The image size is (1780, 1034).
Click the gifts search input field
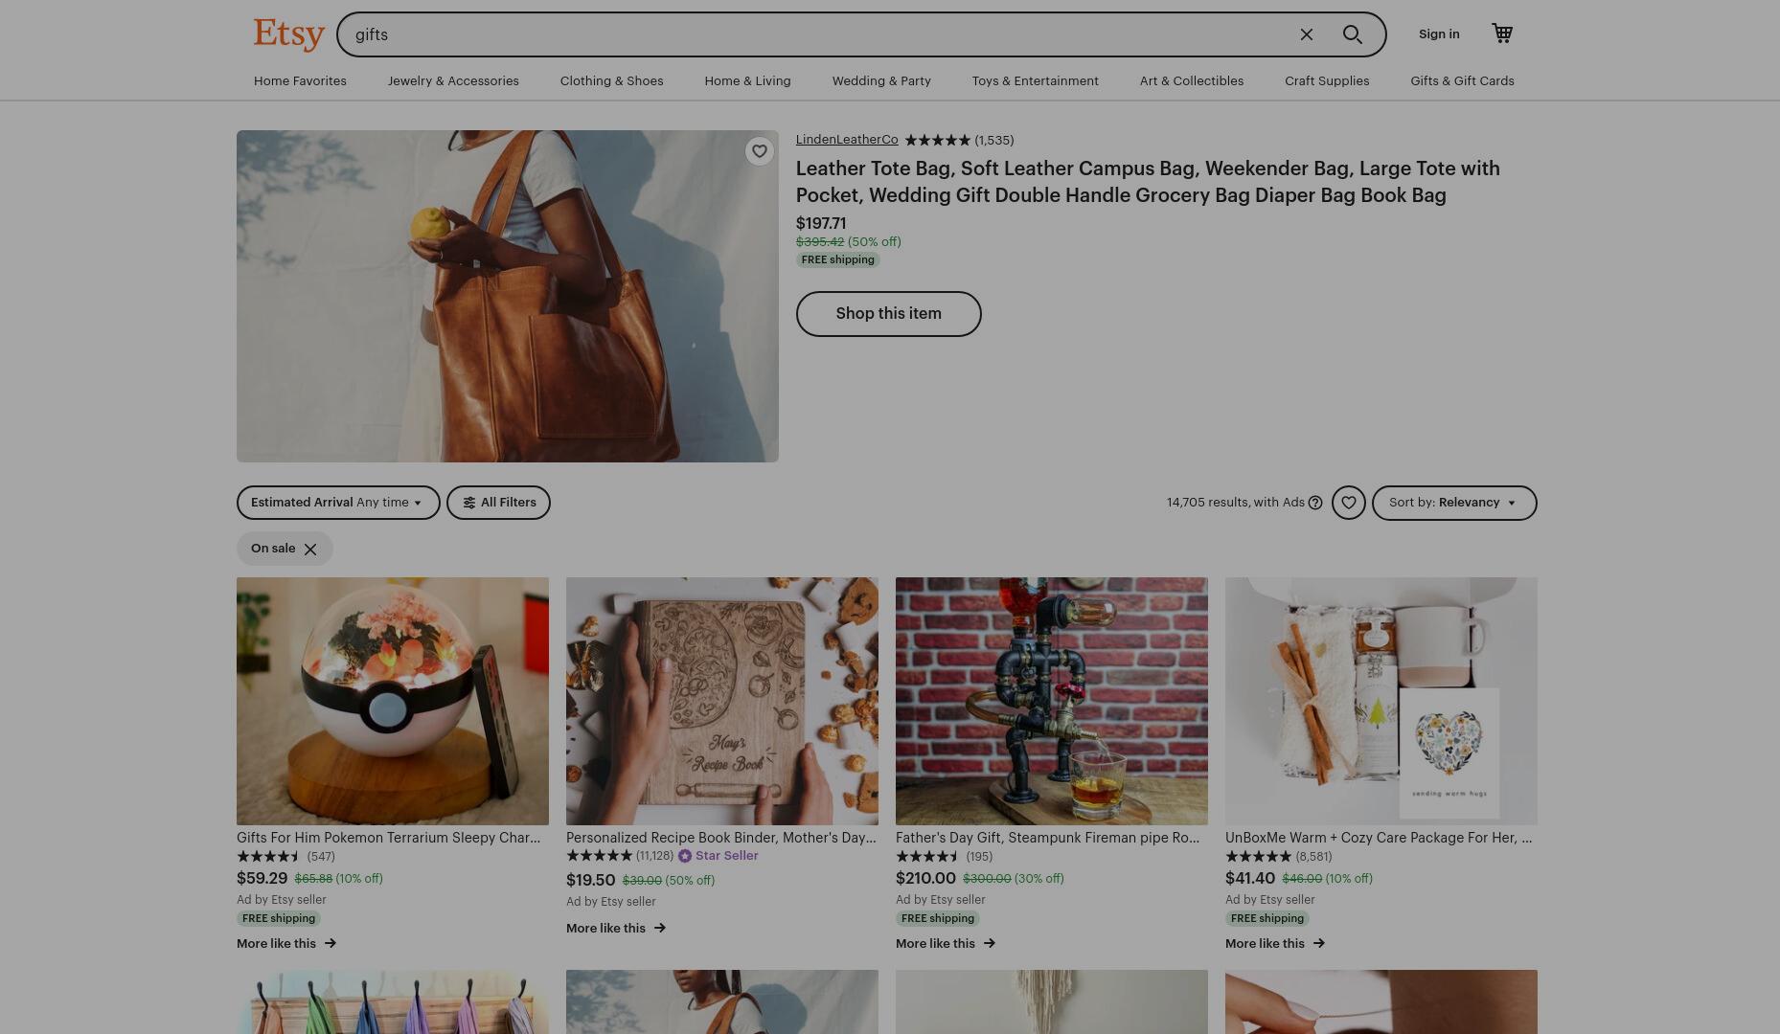pos(814,34)
